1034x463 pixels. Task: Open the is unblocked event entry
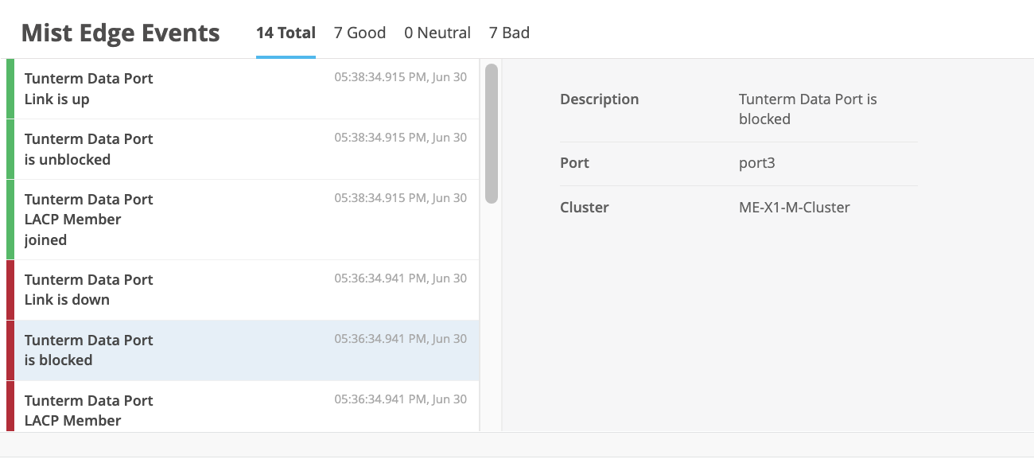pos(239,149)
